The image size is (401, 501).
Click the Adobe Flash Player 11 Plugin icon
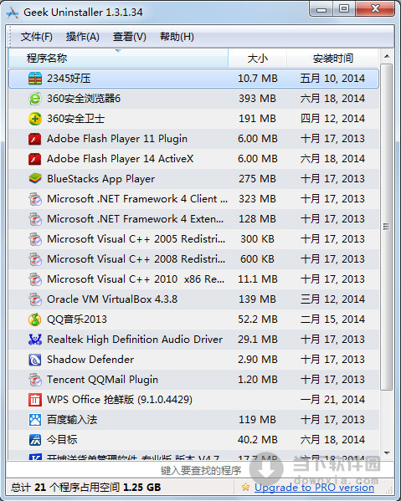coord(35,139)
